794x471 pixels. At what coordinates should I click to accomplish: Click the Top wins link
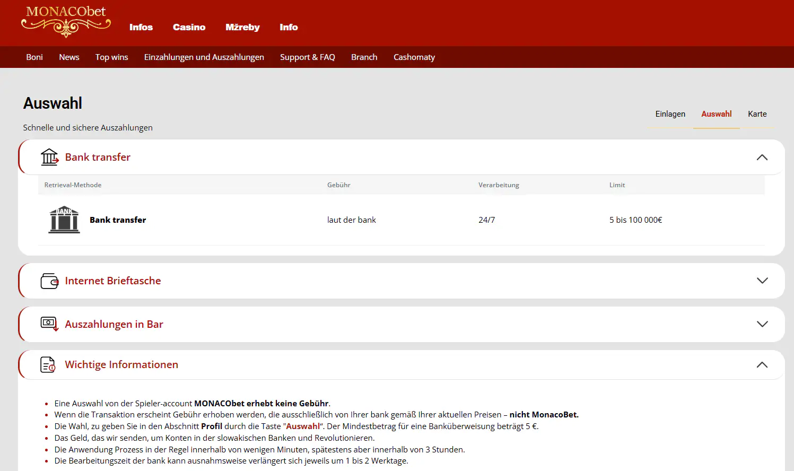tap(111, 57)
